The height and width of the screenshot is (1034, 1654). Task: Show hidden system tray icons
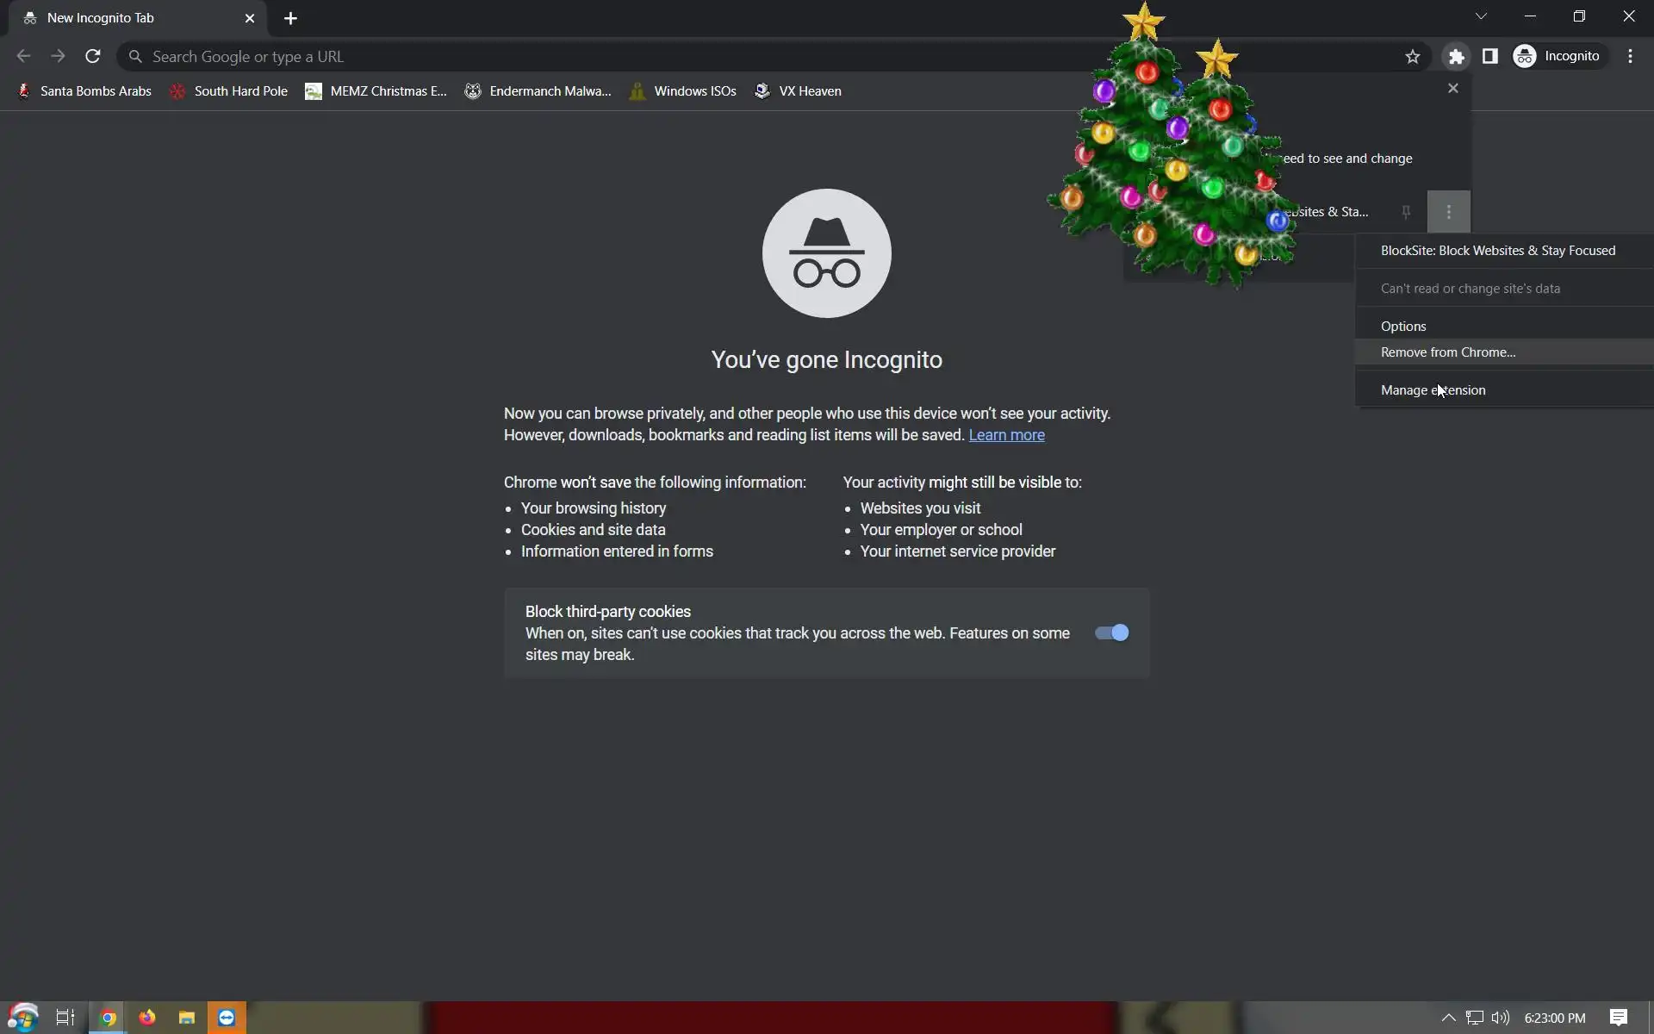(1448, 1018)
